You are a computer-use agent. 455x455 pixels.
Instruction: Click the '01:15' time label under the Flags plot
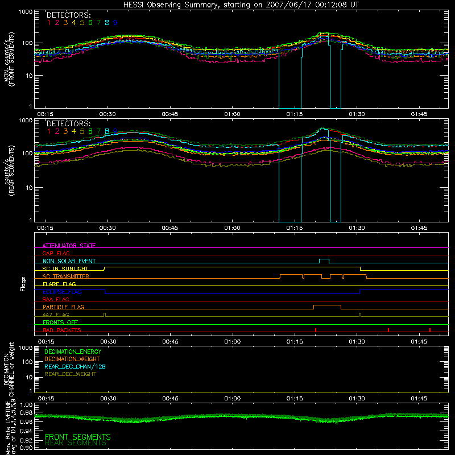(x=295, y=342)
